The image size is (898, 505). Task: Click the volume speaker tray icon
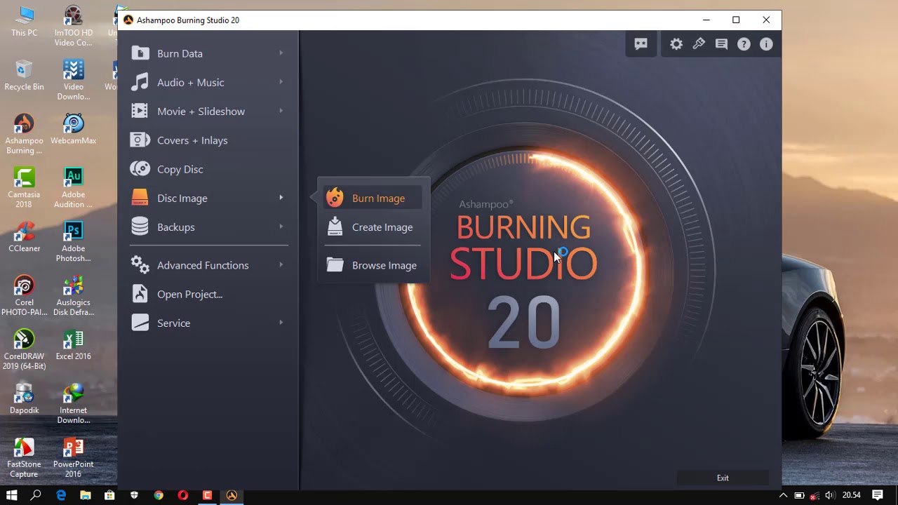pyautogui.click(x=830, y=495)
